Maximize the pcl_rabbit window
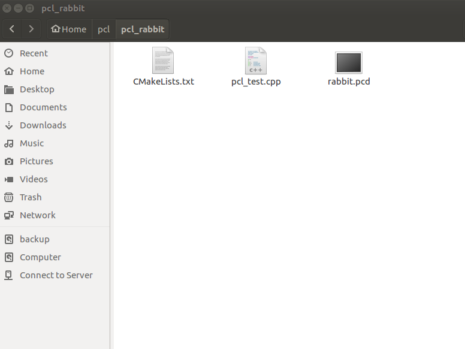 (29, 8)
